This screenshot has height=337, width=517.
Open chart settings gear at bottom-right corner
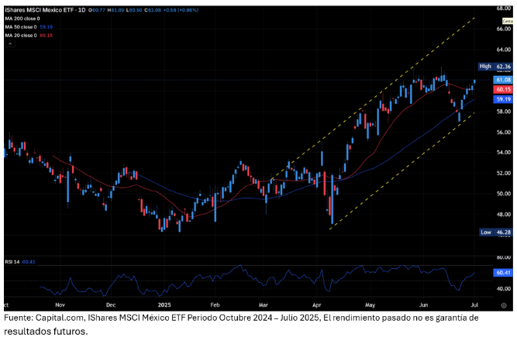pos(504,305)
